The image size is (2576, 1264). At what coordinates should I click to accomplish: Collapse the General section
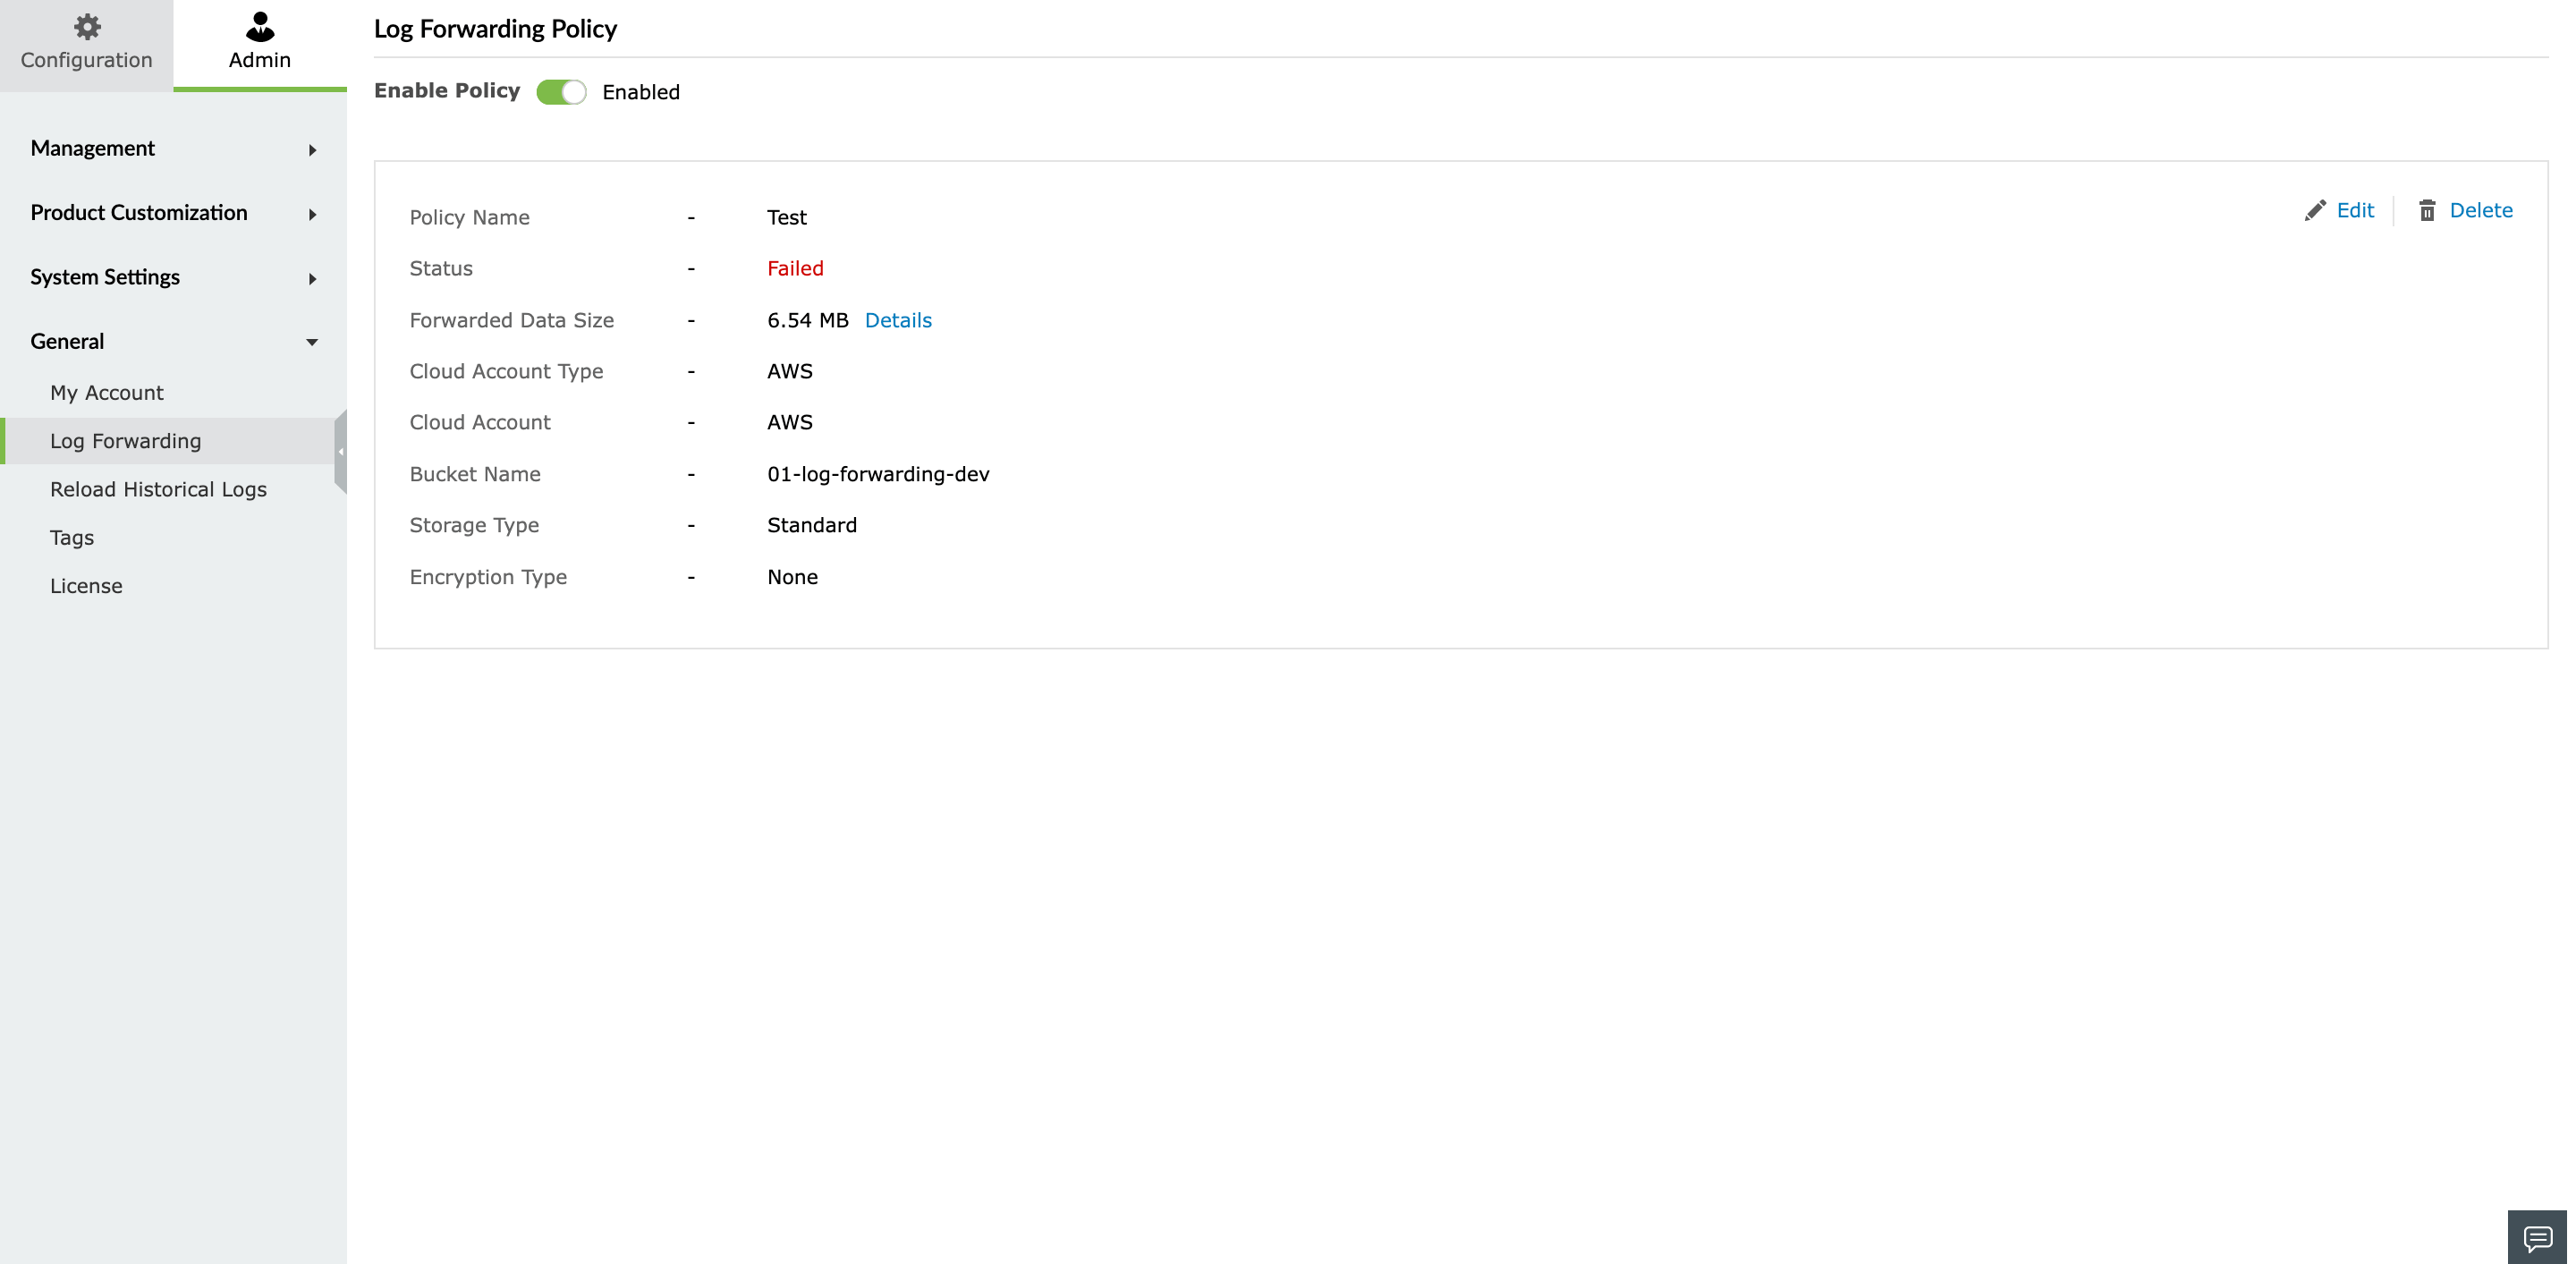(312, 343)
